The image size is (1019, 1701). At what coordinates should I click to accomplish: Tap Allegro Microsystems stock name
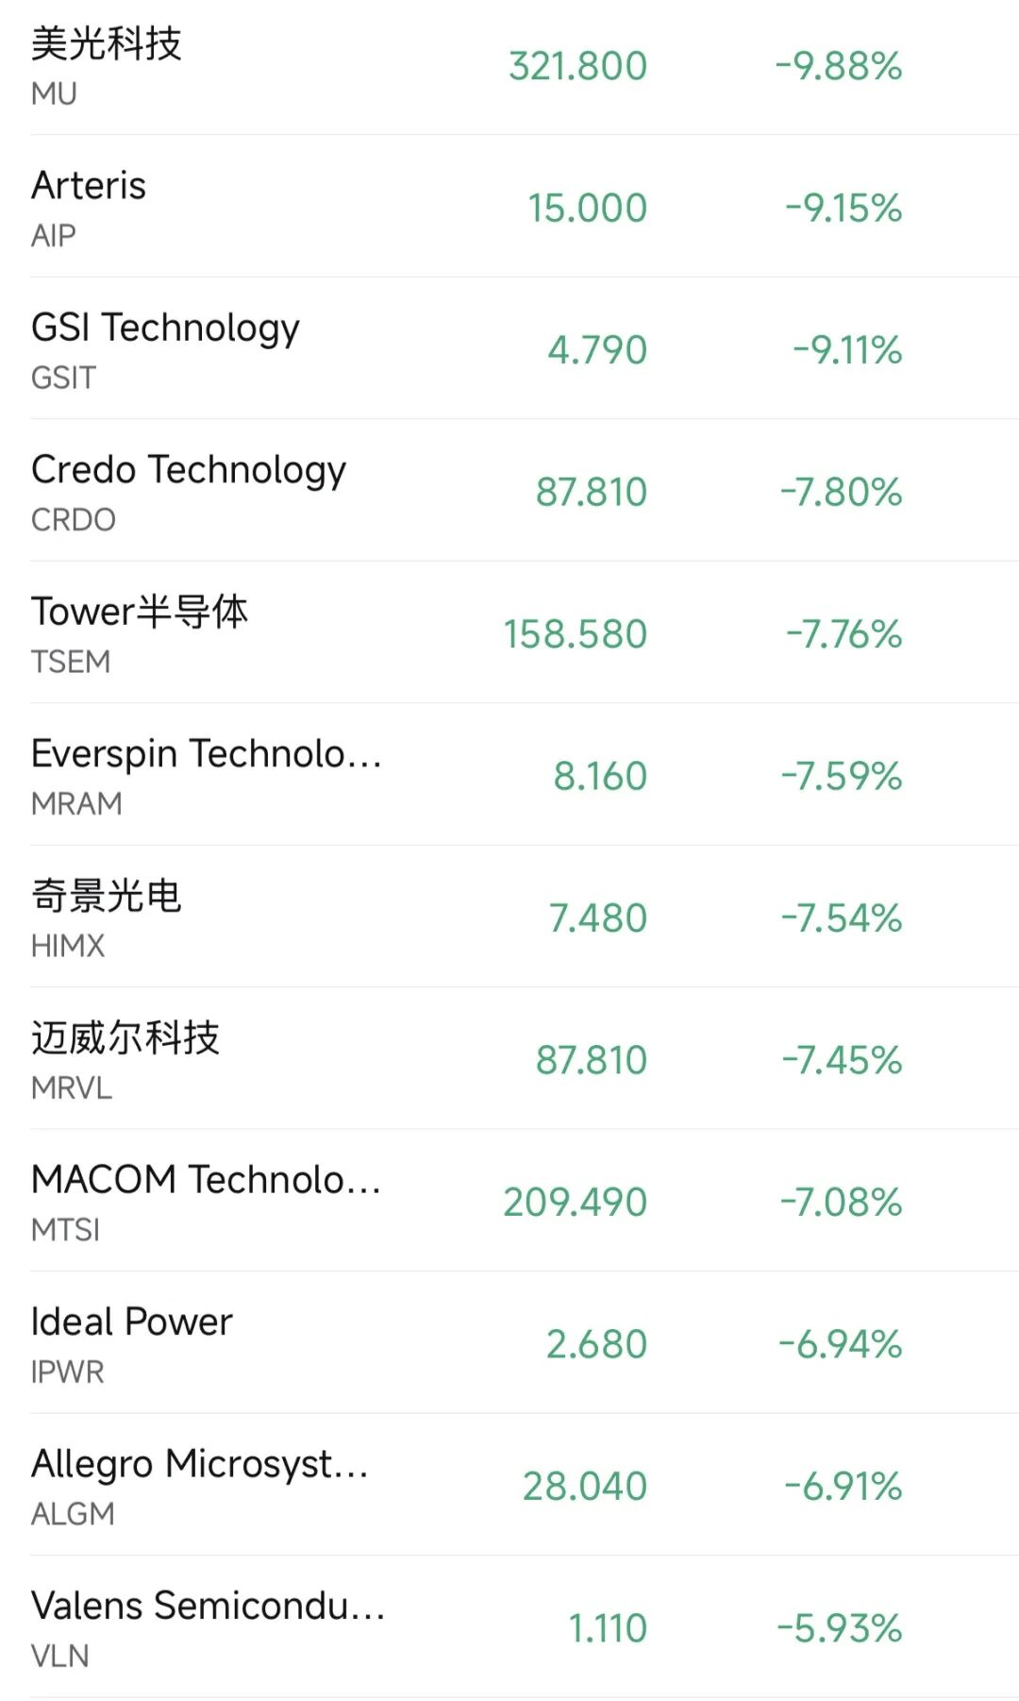tap(199, 1464)
